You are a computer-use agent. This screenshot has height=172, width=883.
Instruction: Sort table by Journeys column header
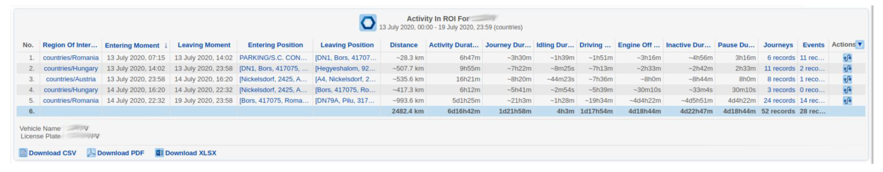pyautogui.click(x=778, y=45)
